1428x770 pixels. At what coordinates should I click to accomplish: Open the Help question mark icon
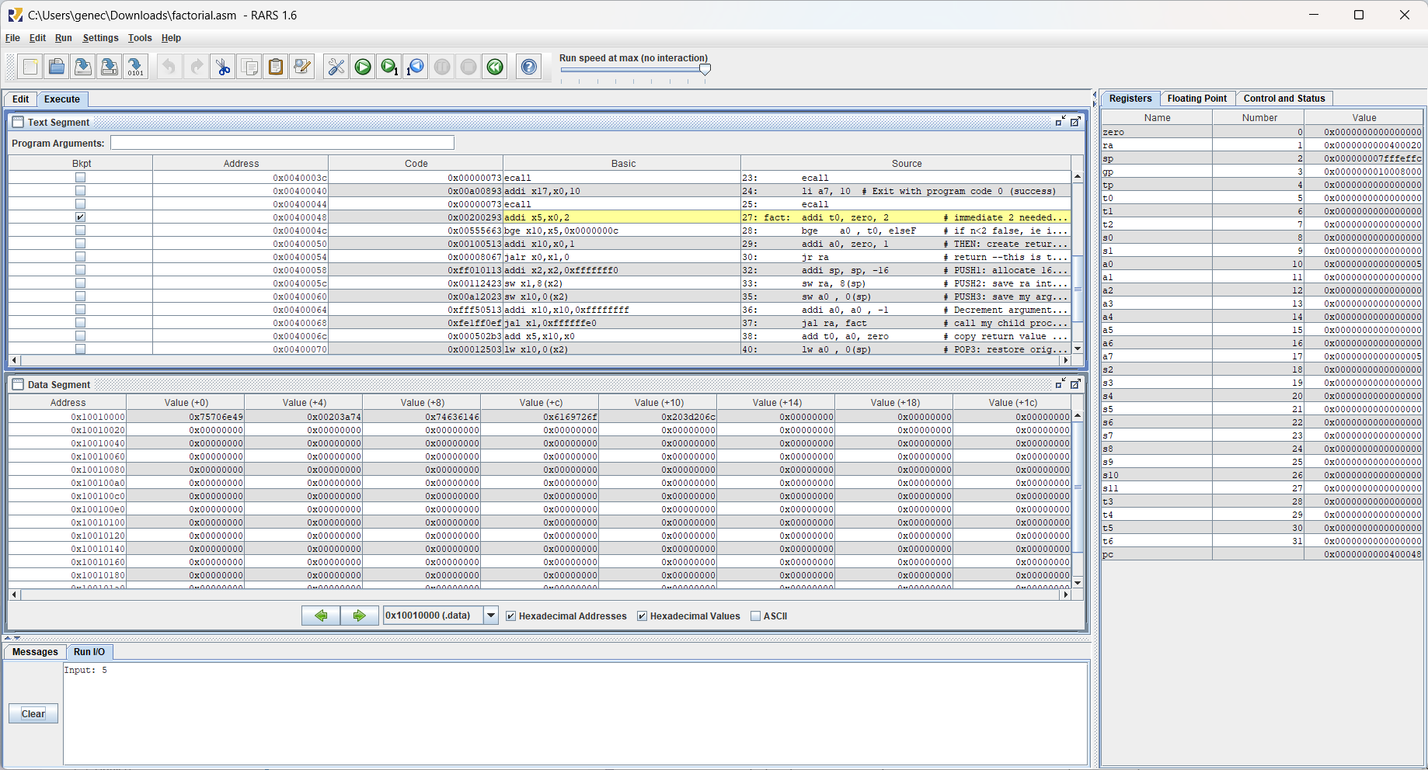(x=529, y=68)
